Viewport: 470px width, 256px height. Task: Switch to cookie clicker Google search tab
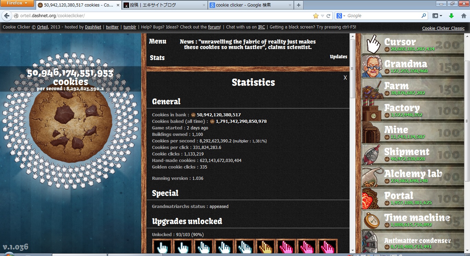(250, 5)
